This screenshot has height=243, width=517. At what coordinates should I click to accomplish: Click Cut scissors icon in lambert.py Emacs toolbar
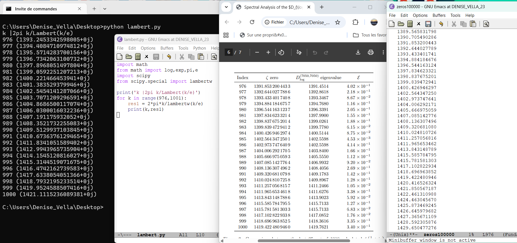182,57
